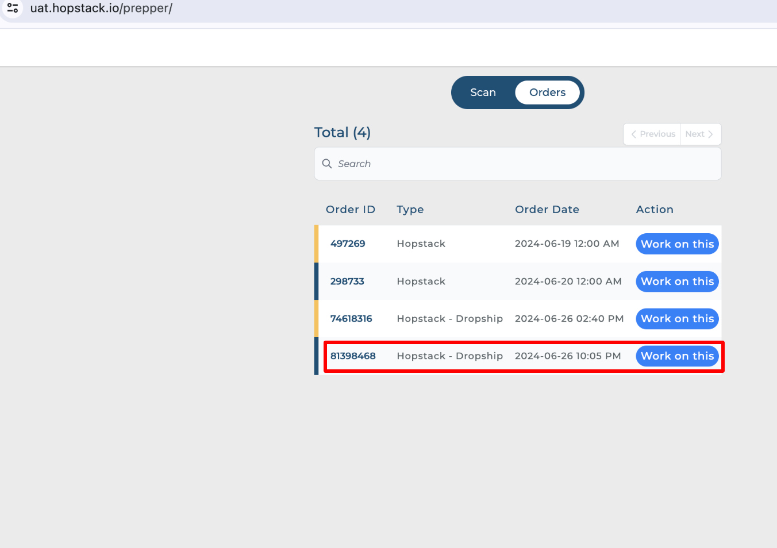777x548 pixels.
Task: Select the Orders tab
Action: click(547, 92)
